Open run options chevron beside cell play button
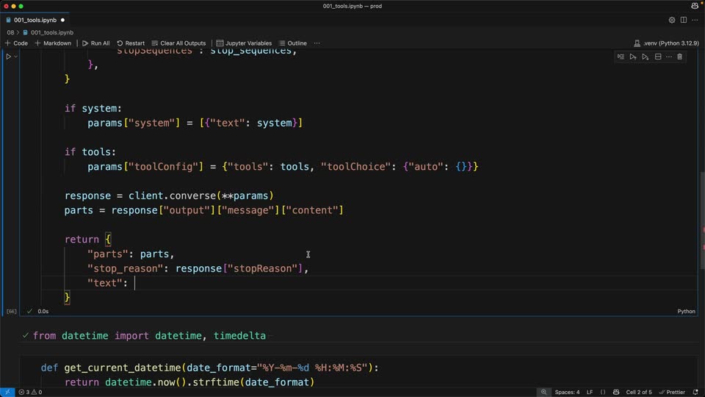Viewport: 705px width, 397px height. click(x=15, y=57)
